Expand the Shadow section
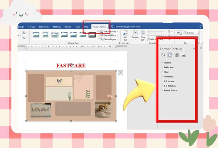The width and height of the screenshot is (218, 148). 166,63
